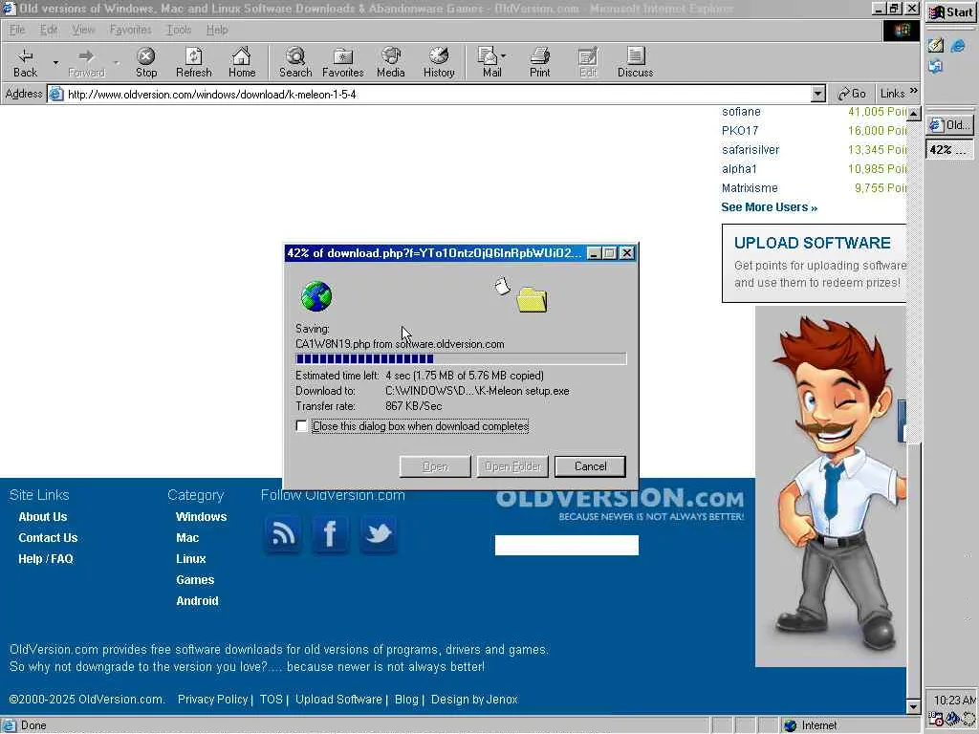
Task: Open the About Us link
Action: click(42, 517)
